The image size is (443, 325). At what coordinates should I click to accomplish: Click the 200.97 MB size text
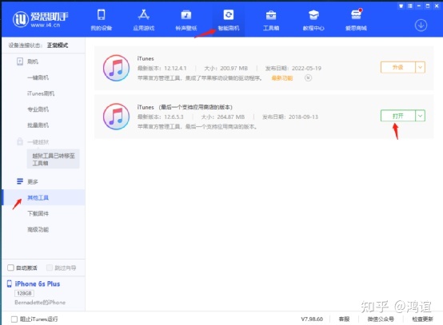233,68
